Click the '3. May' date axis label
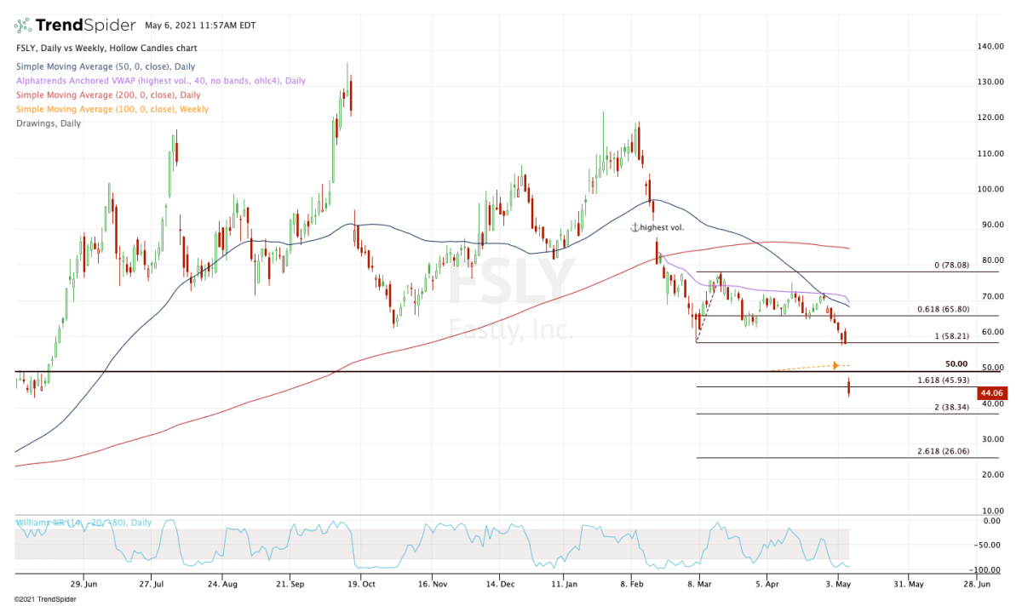Viewport: 1022px width, 606px height. click(x=839, y=585)
